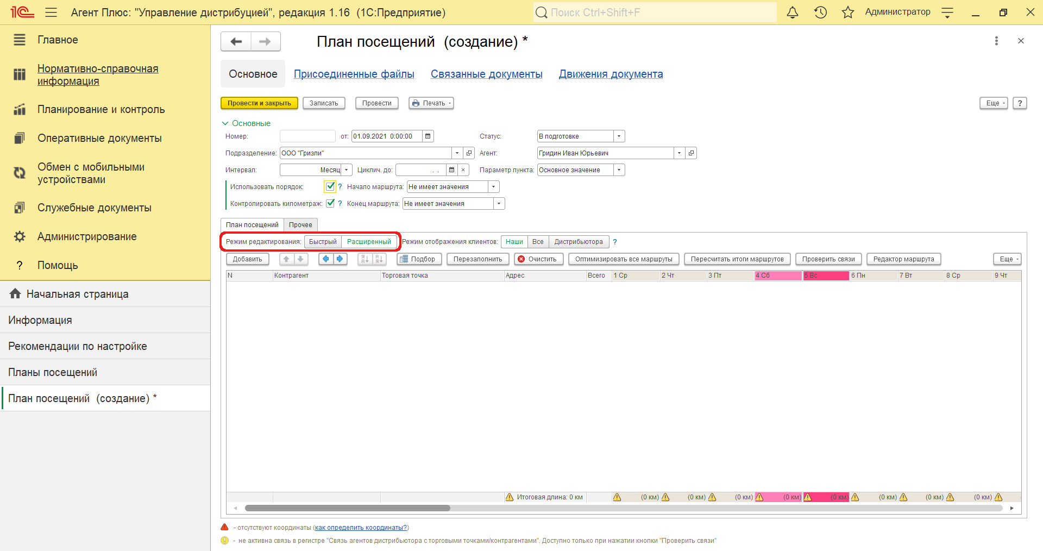The width and height of the screenshot is (1043, 551).
Task: Go back with the left arrow button
Action: click(x=236, y=41)
